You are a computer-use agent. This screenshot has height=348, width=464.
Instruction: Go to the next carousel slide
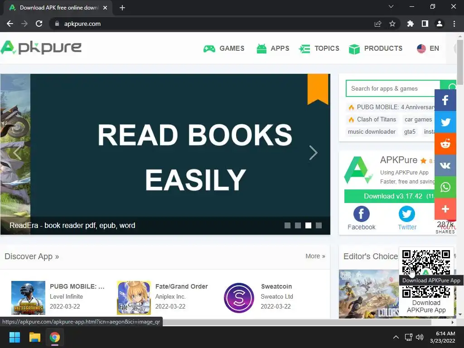pyautogui.click(x=314, y=153)
